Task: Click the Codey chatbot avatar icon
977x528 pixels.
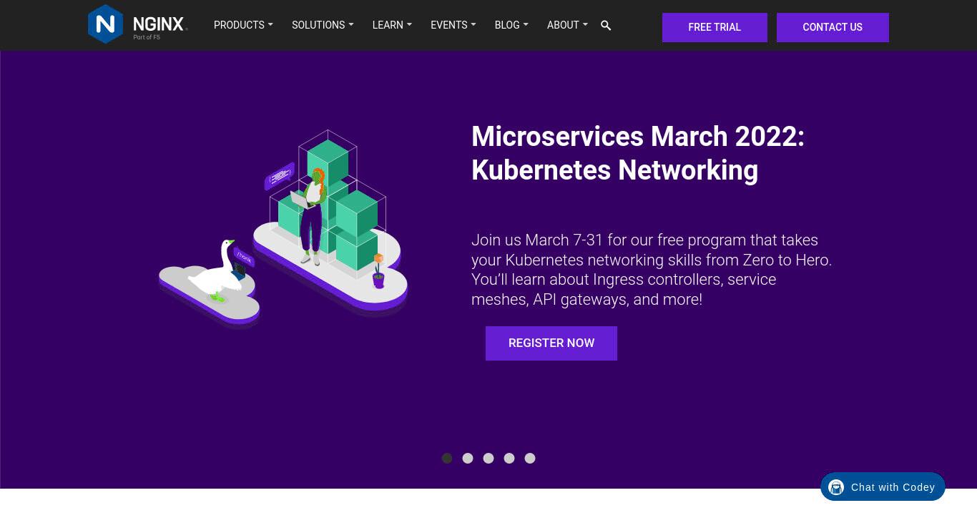Action: pyautogui.click(x=836, y=487)
